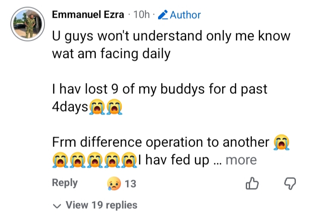This screenshot has height=216, width=311.
Task: Click the chevron beside View 19 replies
Action: pyautogui.click(x=57, y=206)
